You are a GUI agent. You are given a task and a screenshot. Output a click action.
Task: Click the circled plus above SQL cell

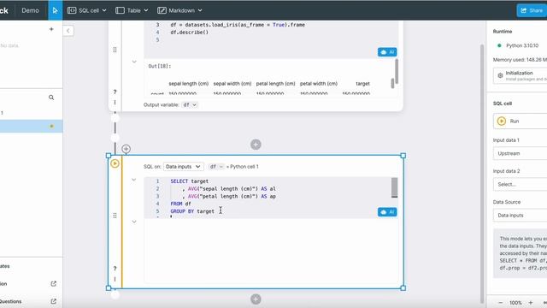(126, 149)
